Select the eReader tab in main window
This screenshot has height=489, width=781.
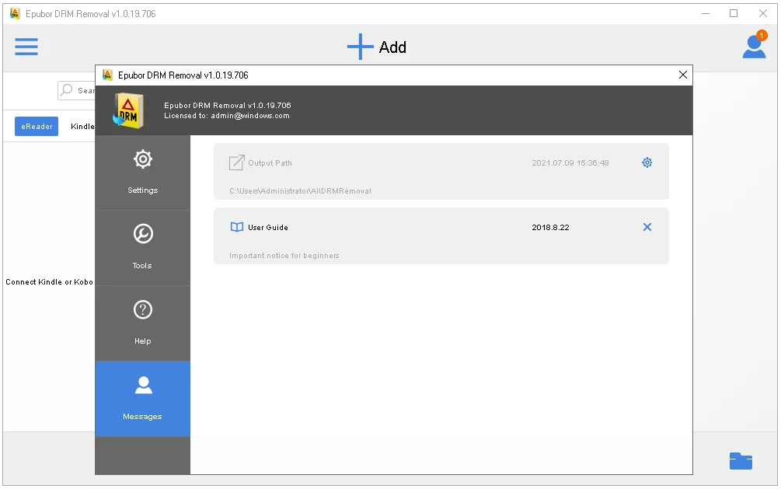(x=37, y=126)
